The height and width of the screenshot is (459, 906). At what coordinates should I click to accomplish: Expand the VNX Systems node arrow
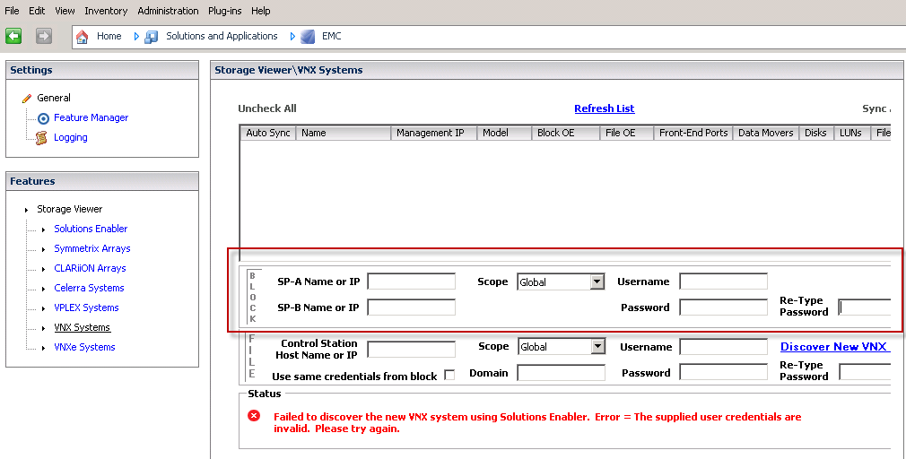[x=43, y=328]
